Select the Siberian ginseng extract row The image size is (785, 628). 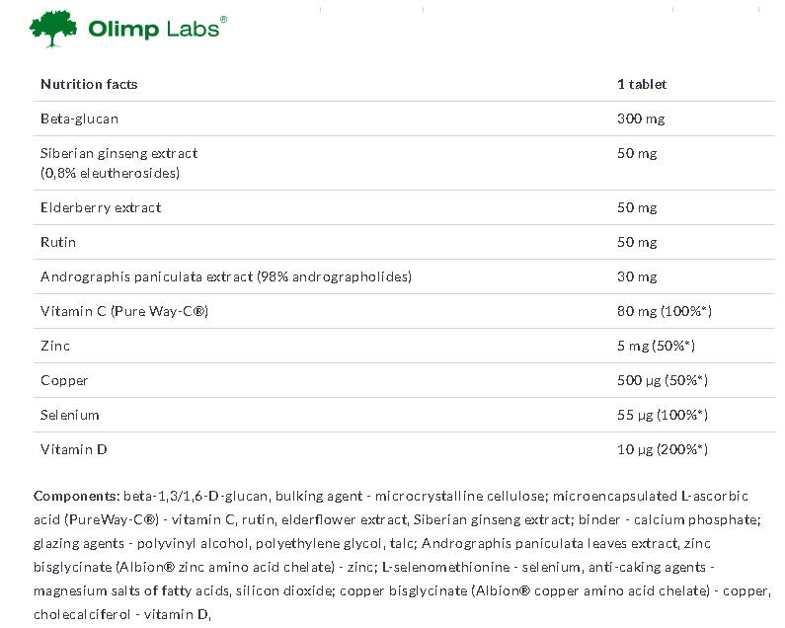(118, 153)
